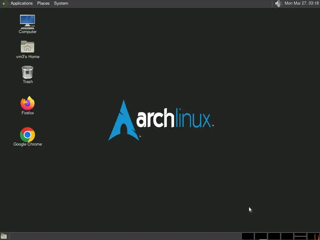Screen dimensions: 320x240
Task: Launch Google Chrome from the desktop icon
Action: click(x=27, y=135)
